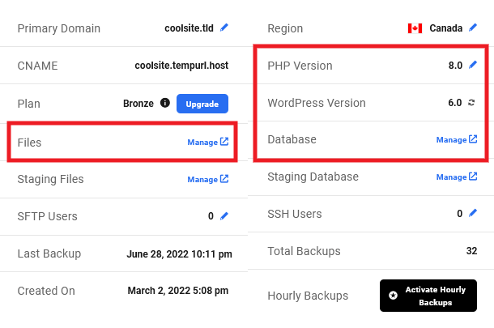Refresh the WordPress Version with sync icon

tap(473, 103)
